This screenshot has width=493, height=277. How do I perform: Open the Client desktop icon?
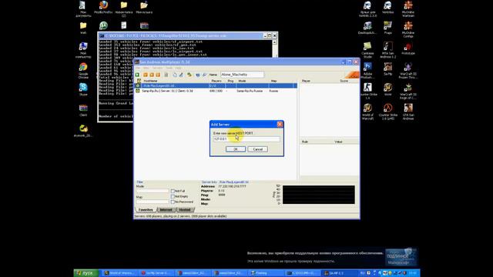click(x=83, y=110)
